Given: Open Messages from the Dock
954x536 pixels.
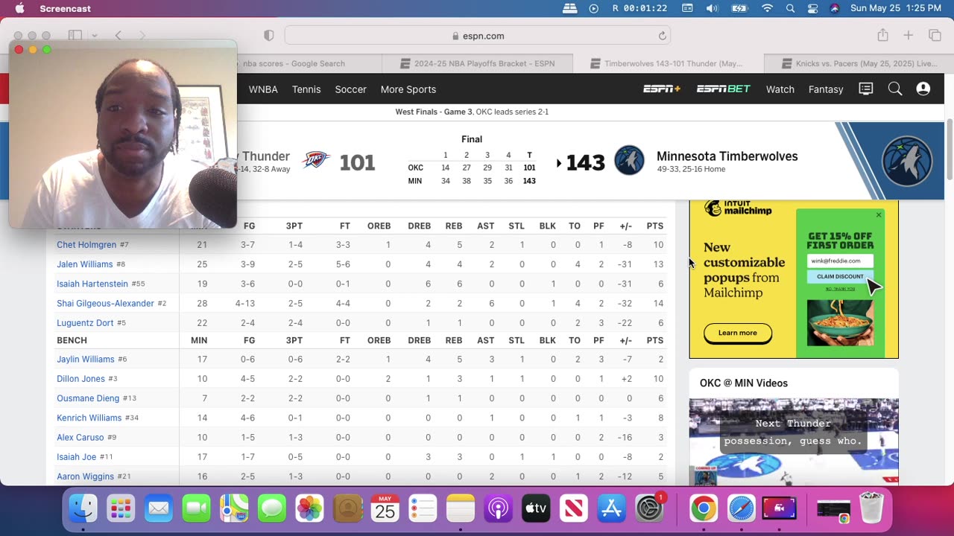Looking at the screenshot, I should [x=272, y=508].
